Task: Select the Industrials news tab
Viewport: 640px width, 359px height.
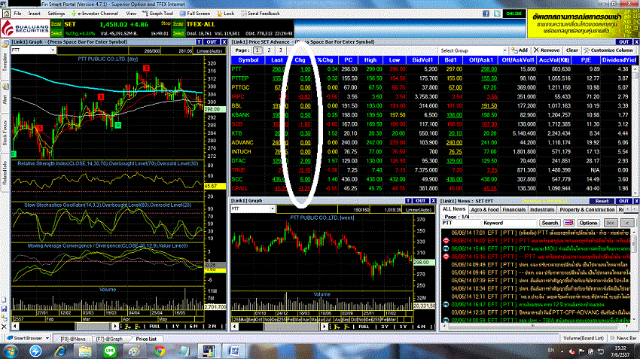Action: point(542,210)
